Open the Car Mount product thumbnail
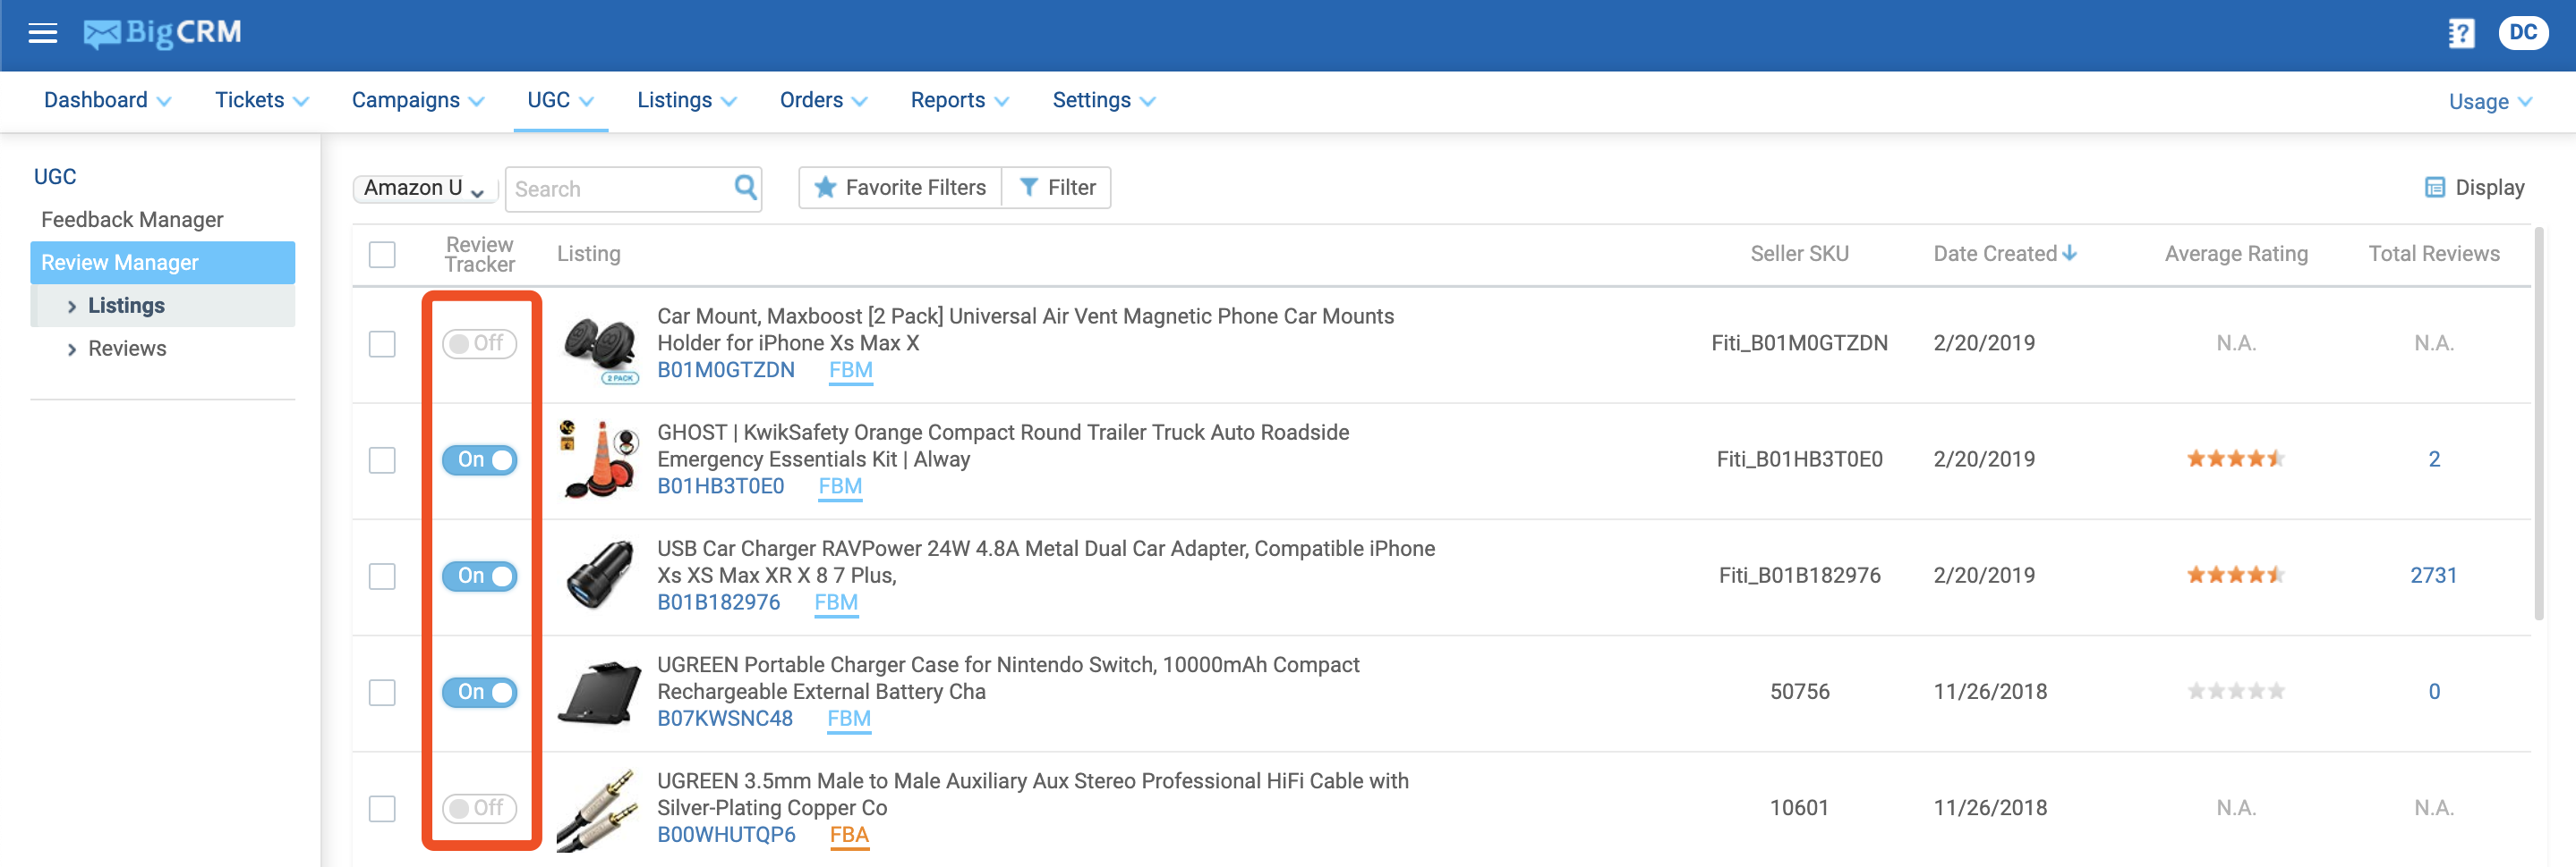Screen dimensions: 2576x867 click(599, 347)
